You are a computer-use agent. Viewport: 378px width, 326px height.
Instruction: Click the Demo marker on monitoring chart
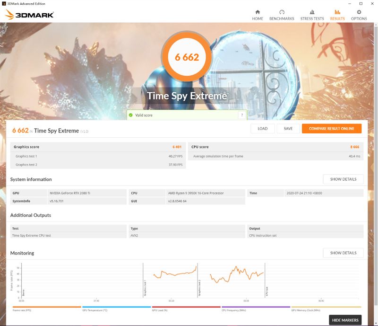[x=23, y=293]
